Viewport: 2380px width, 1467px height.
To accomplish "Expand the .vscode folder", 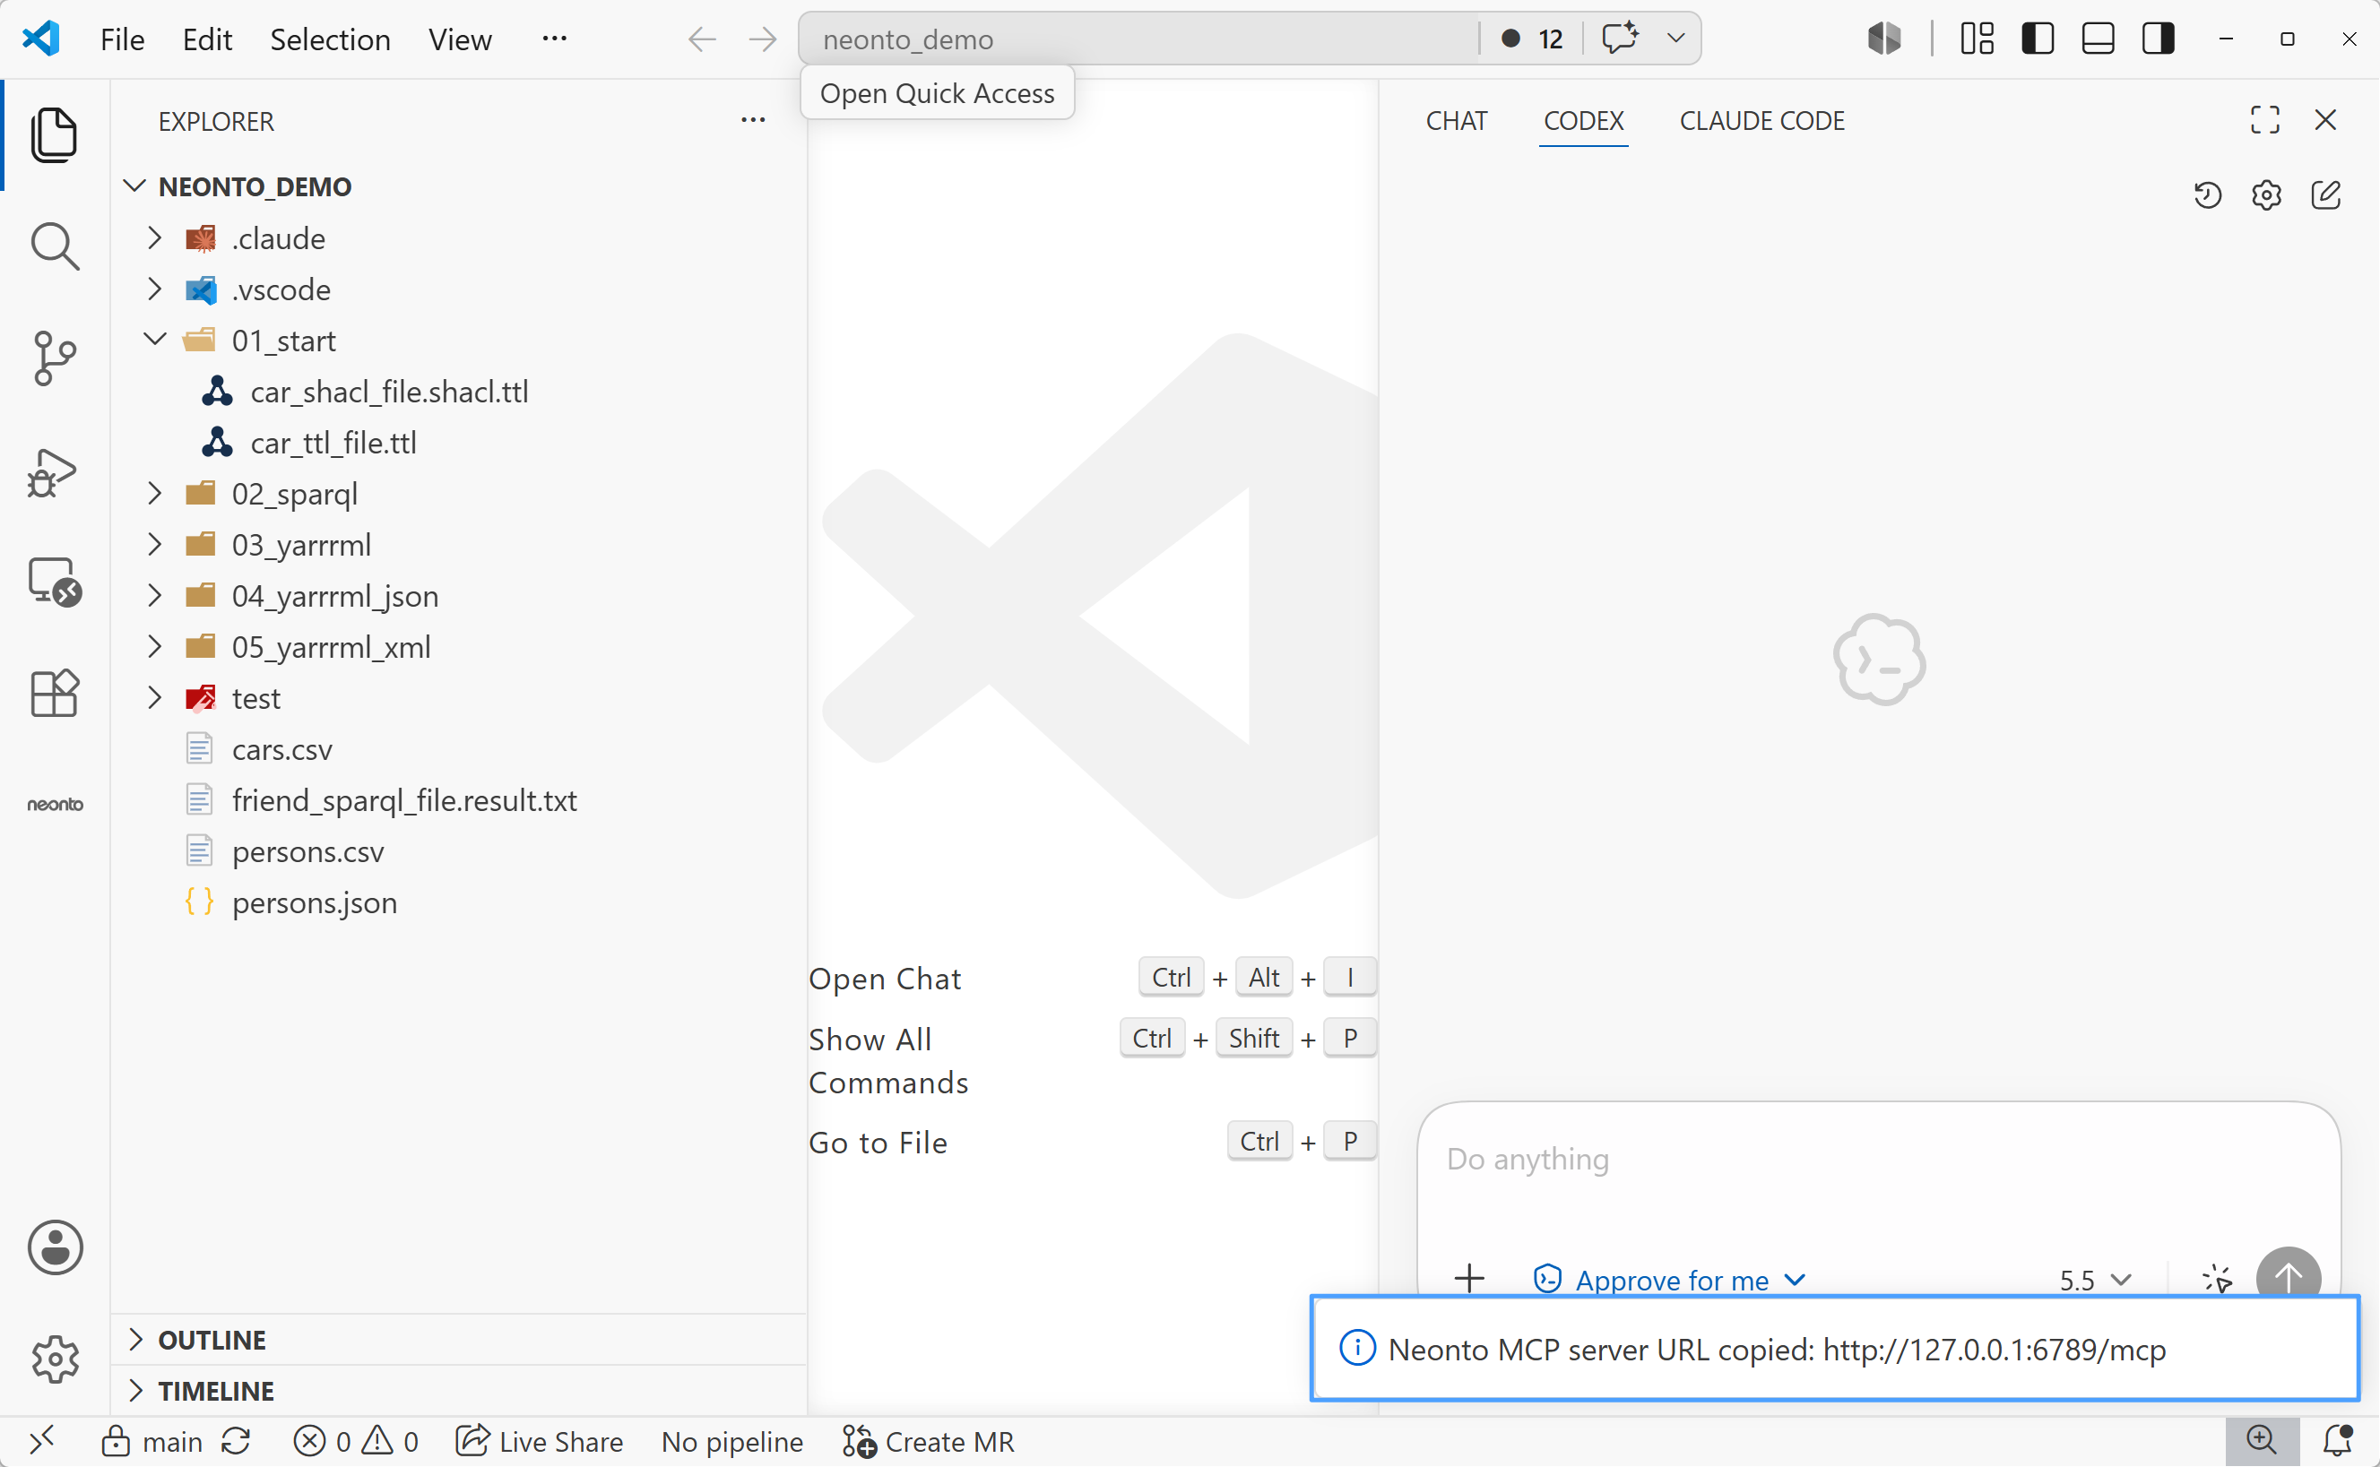I will coord(154,289).
